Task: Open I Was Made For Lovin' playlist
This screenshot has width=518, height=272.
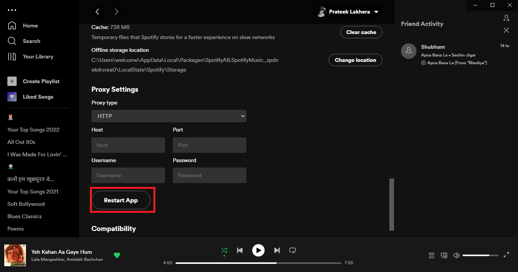Action: [38, 154]
